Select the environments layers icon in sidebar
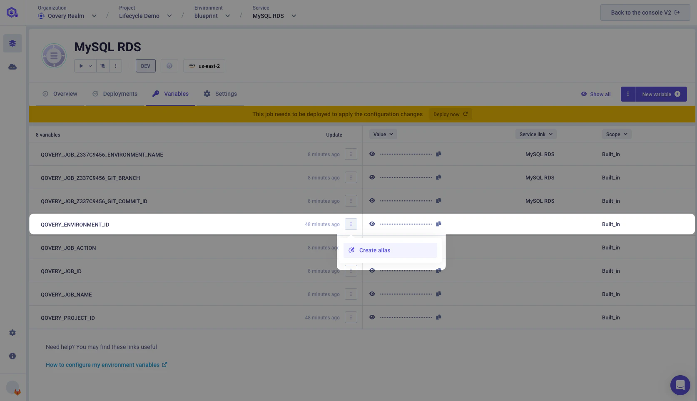This screenshot has width=697, height=401. point(12,43)
